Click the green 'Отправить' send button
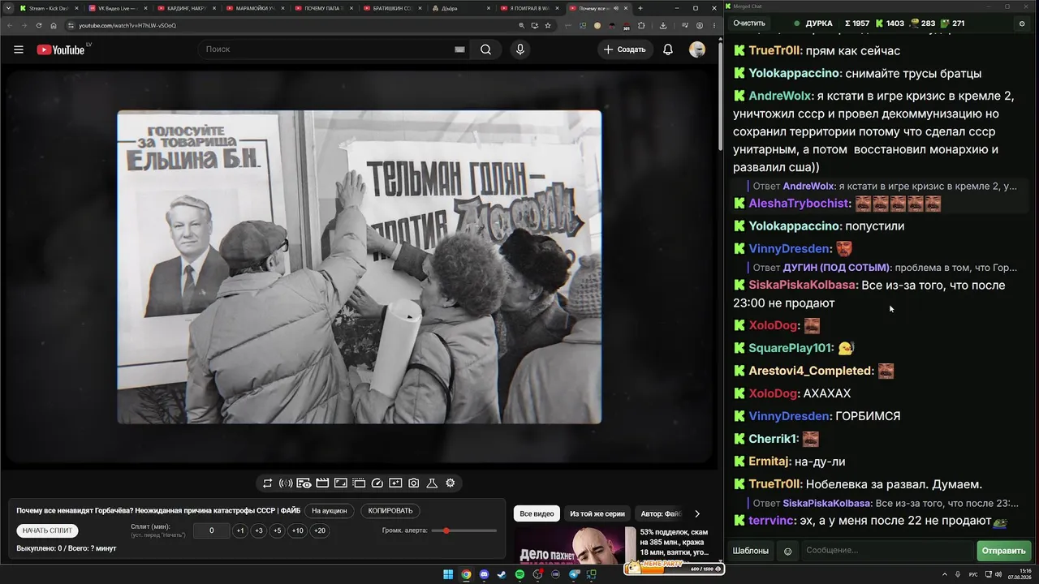This screenshot has width=1039, height=584. pyautogui.click(x=1004, y=551)
